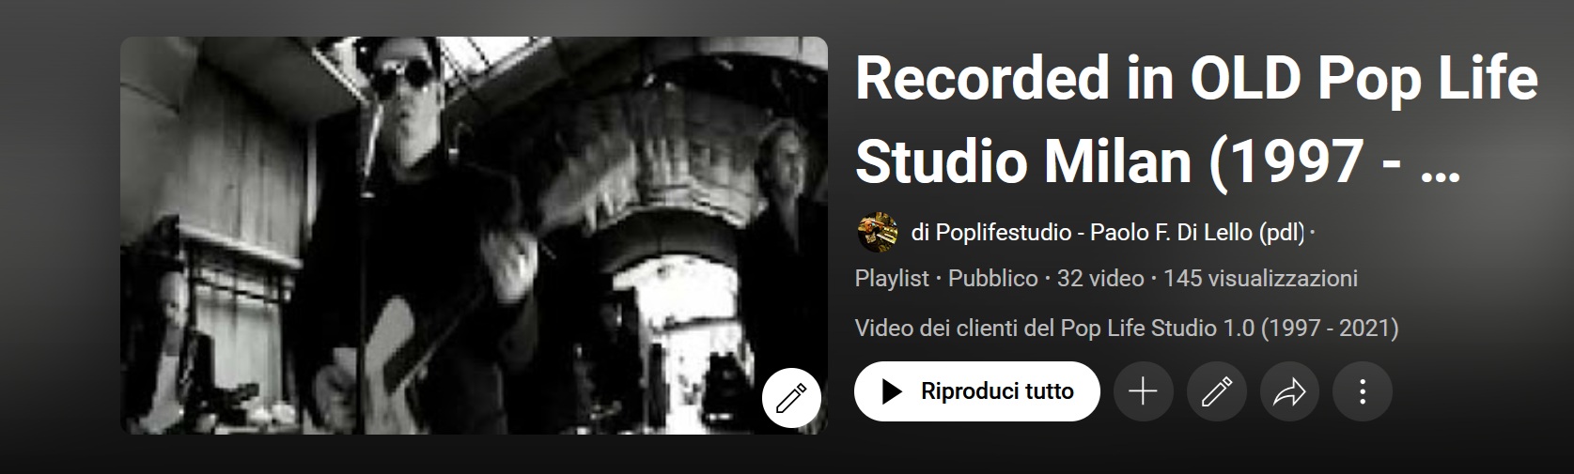
Task: Click the Riproduci tutto button label
Action: point(997,391)
